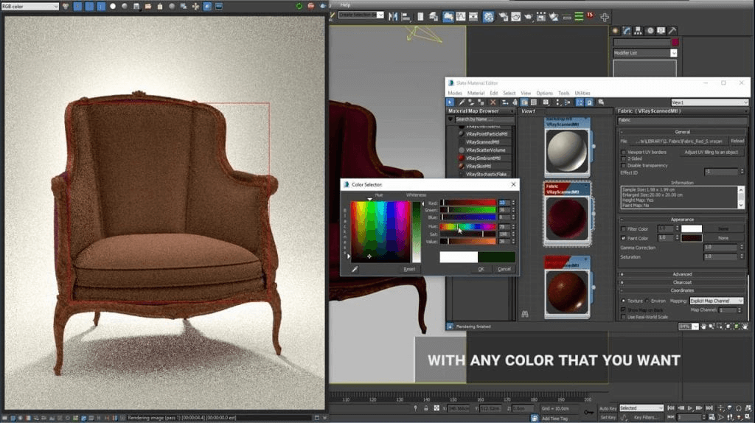The image size is (755, 423).
Task: Click Cancel in the Color Selector
Action: pos(504,269)
